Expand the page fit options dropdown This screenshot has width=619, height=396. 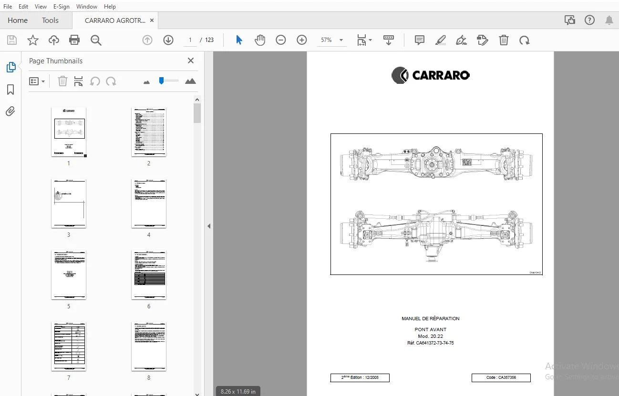point(364,41)
